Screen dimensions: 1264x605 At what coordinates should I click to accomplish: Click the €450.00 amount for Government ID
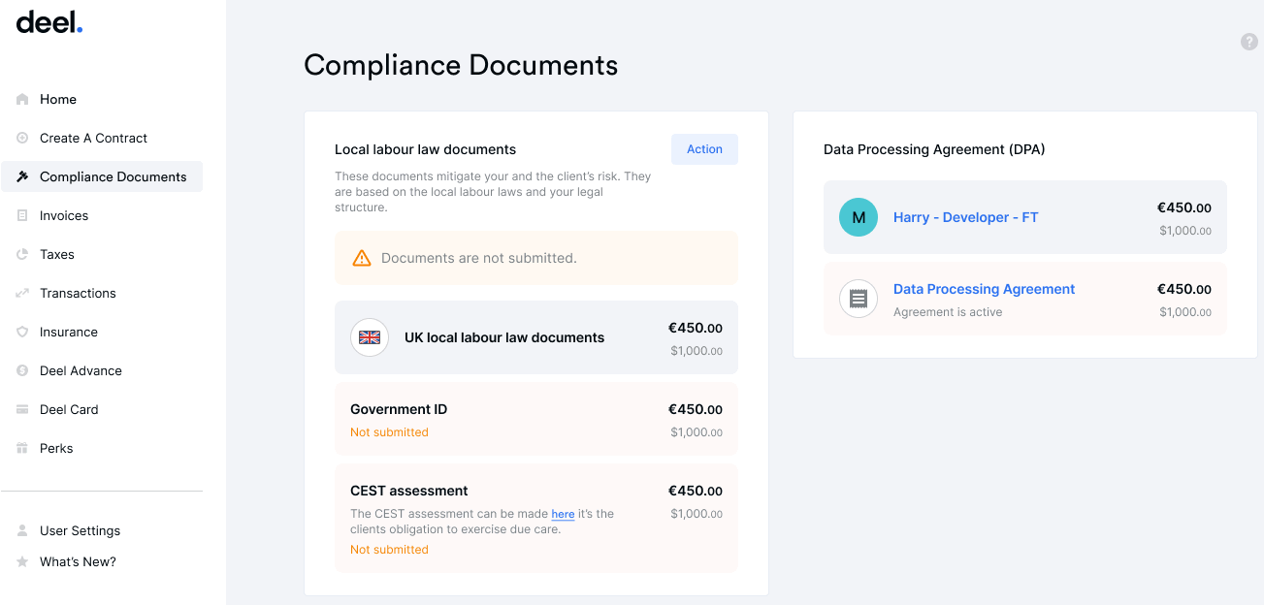click(x=696, y=409)
